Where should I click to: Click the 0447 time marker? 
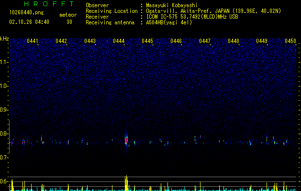coord(205,41)
